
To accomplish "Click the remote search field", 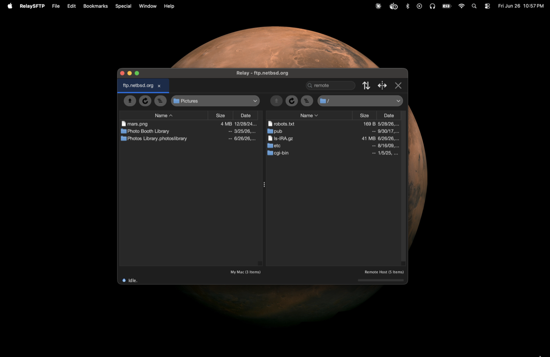I will pyautogui.click(x=330, y=85).
